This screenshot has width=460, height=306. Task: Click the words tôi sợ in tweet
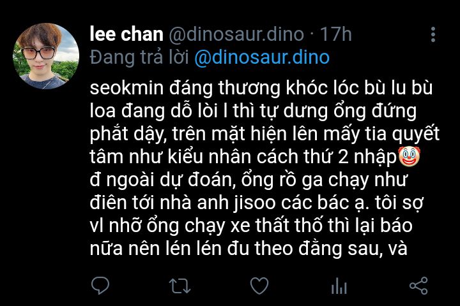399,202
